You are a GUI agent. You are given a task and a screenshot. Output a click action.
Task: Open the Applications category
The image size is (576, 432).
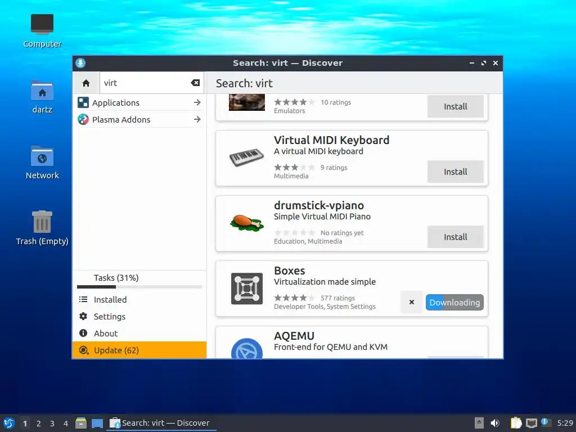(x=139, y=102)
